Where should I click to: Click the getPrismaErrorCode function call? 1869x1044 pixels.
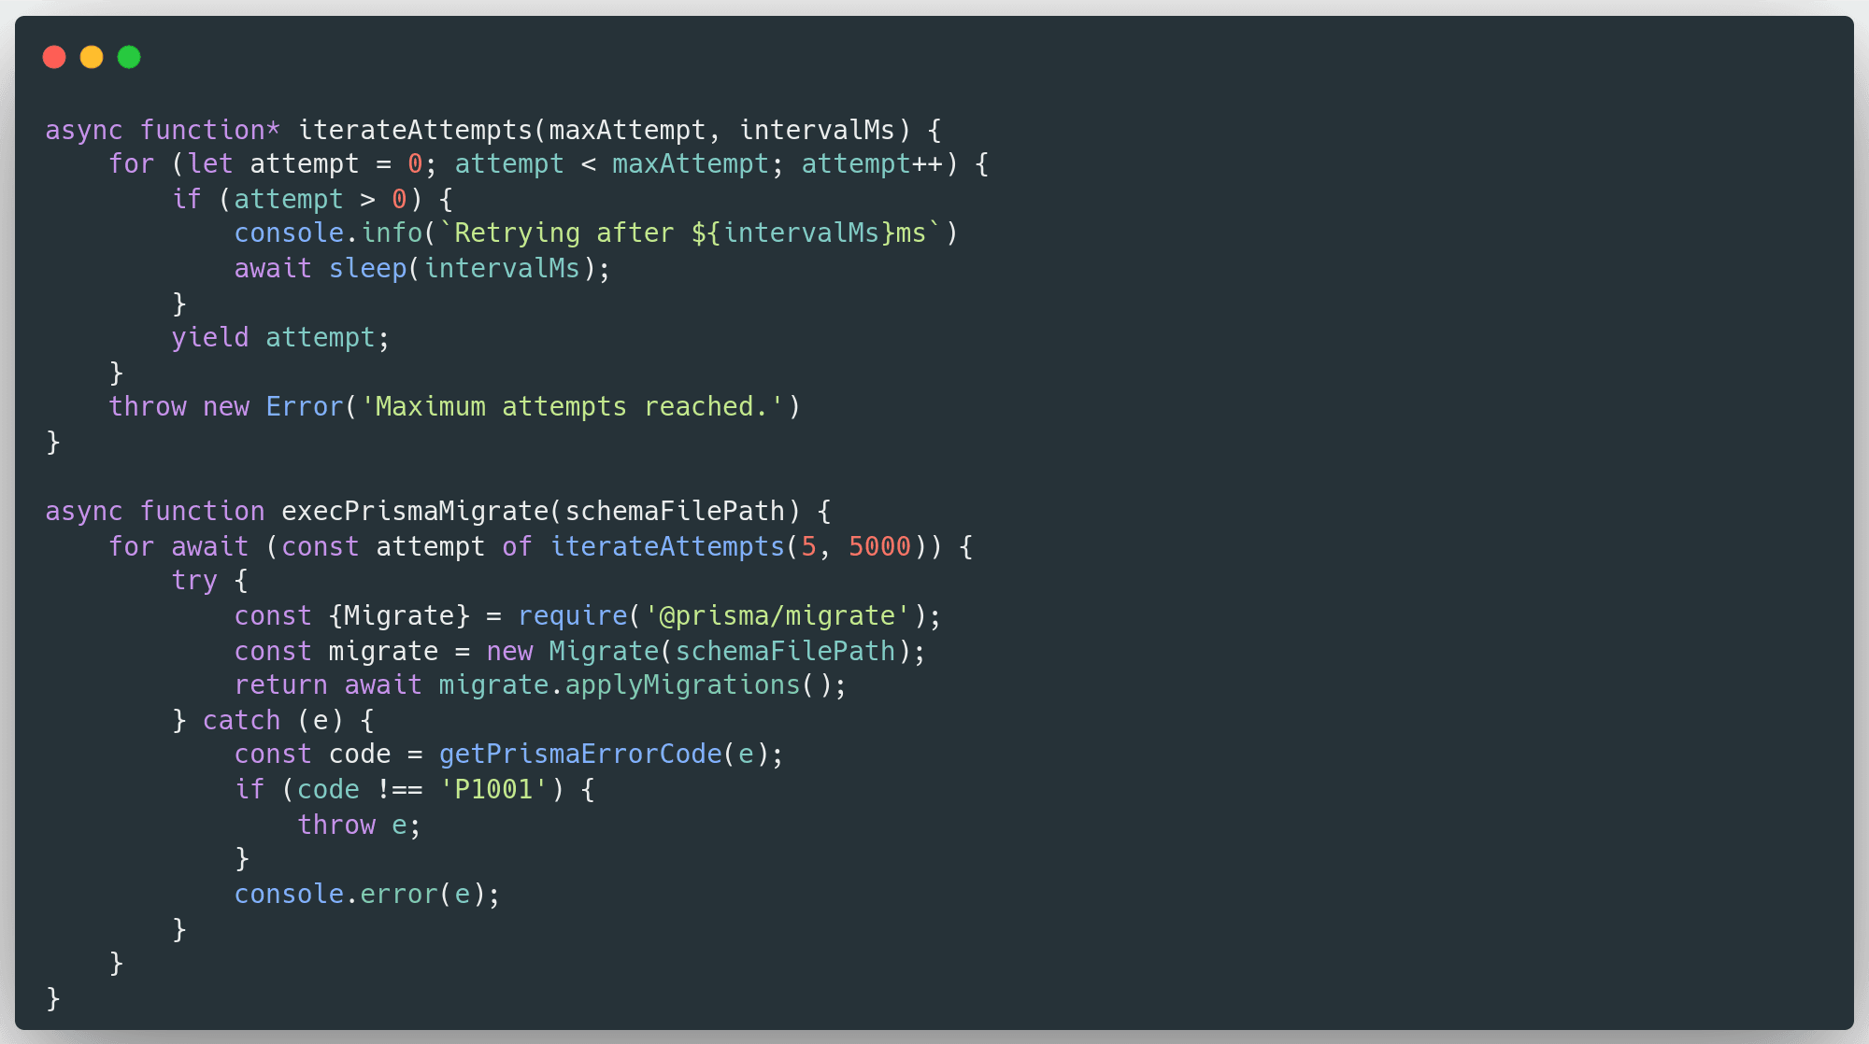[x=579, y=755]
